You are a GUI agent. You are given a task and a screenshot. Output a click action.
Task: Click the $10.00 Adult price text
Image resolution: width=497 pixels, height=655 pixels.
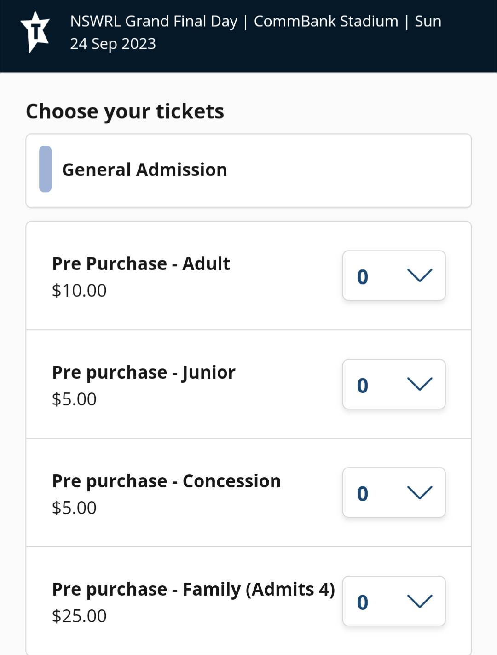point(79,291)
